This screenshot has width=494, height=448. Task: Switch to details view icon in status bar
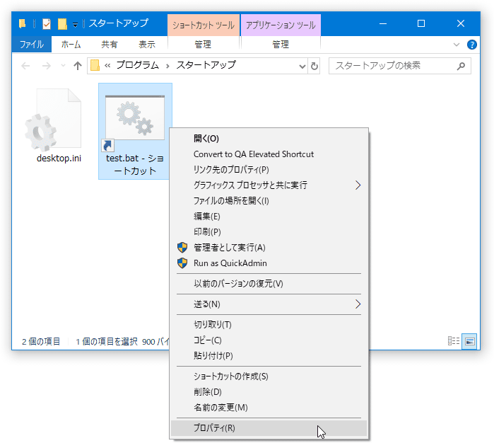(454, 341)
